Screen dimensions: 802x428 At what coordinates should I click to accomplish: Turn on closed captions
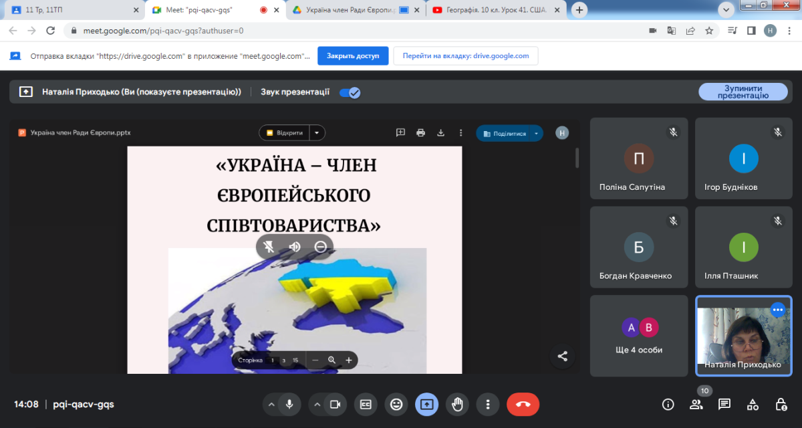click(366, 404)
